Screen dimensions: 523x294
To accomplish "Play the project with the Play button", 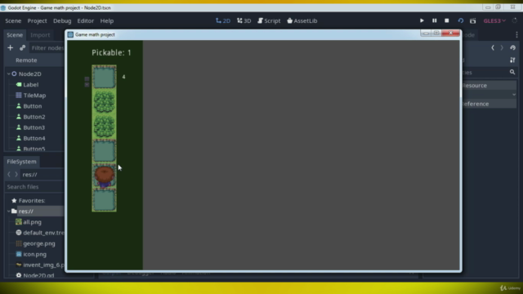I will tap(422, 20).
